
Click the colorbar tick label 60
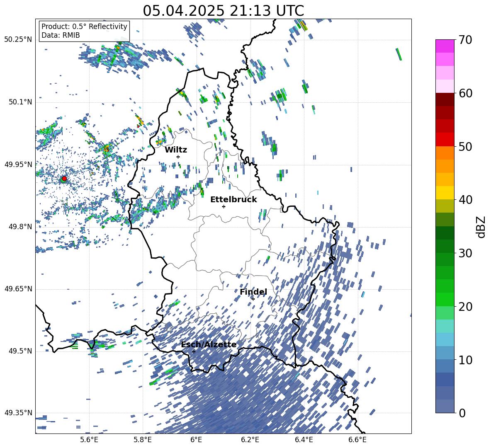tap(465, 93)
